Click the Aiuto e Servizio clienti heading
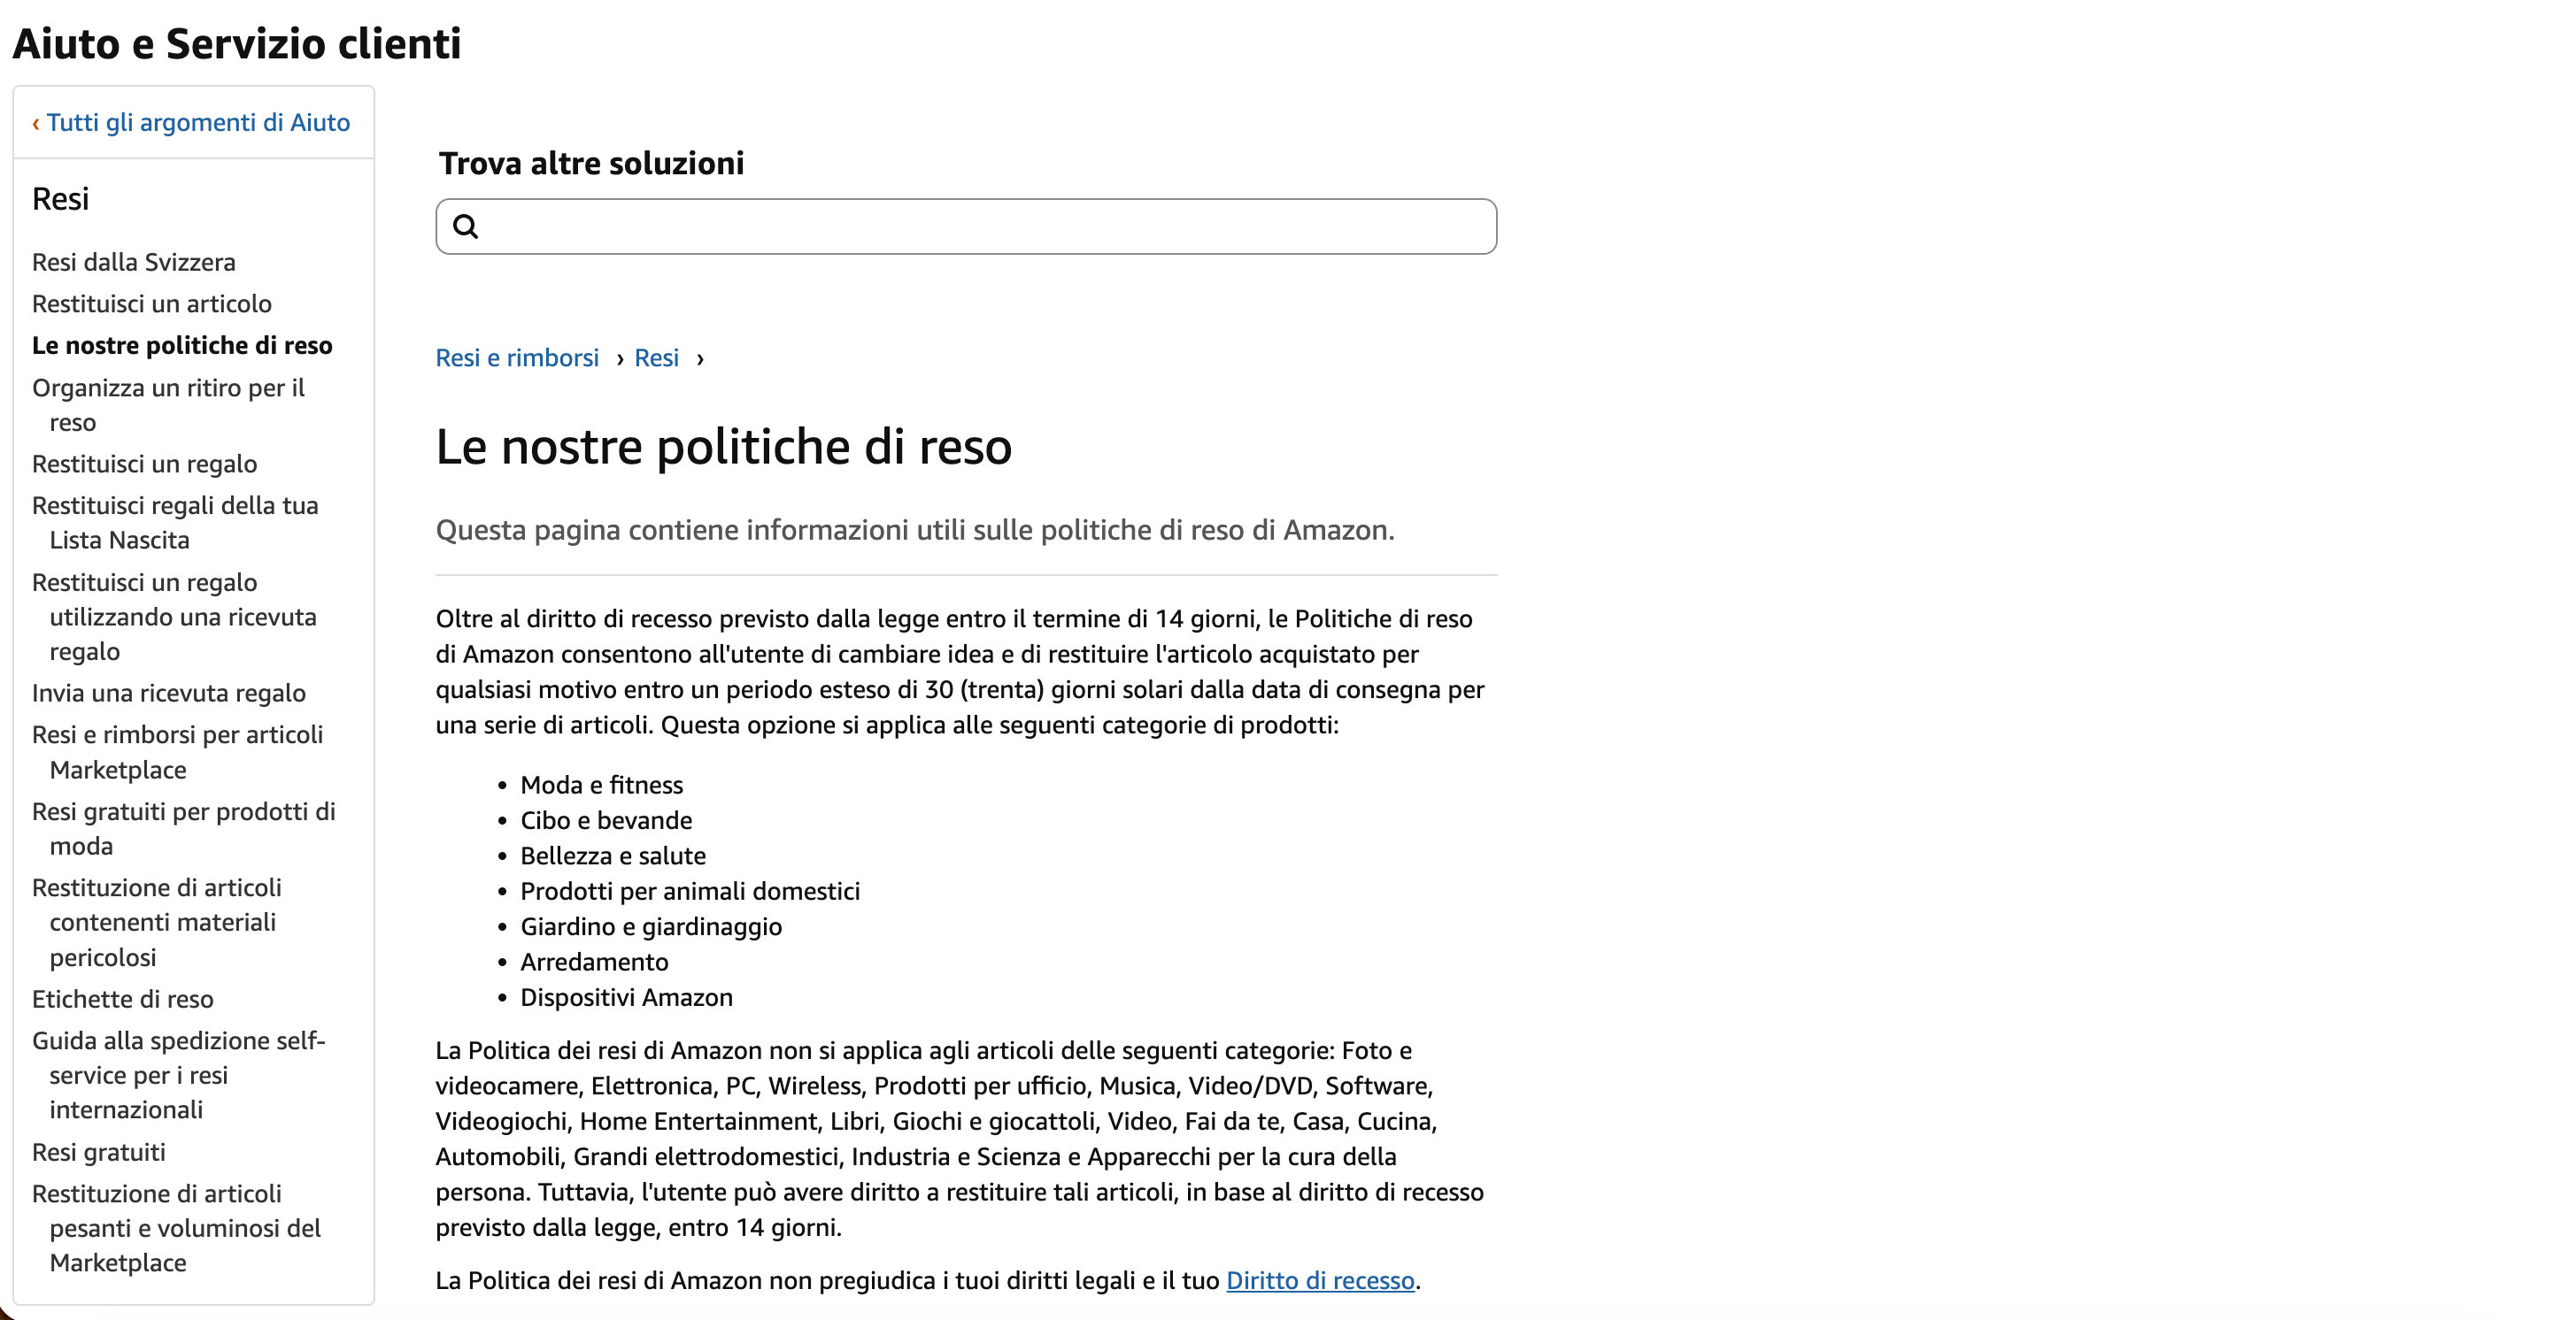The height and width of the screenshot is (1320, 2576). 237,44
